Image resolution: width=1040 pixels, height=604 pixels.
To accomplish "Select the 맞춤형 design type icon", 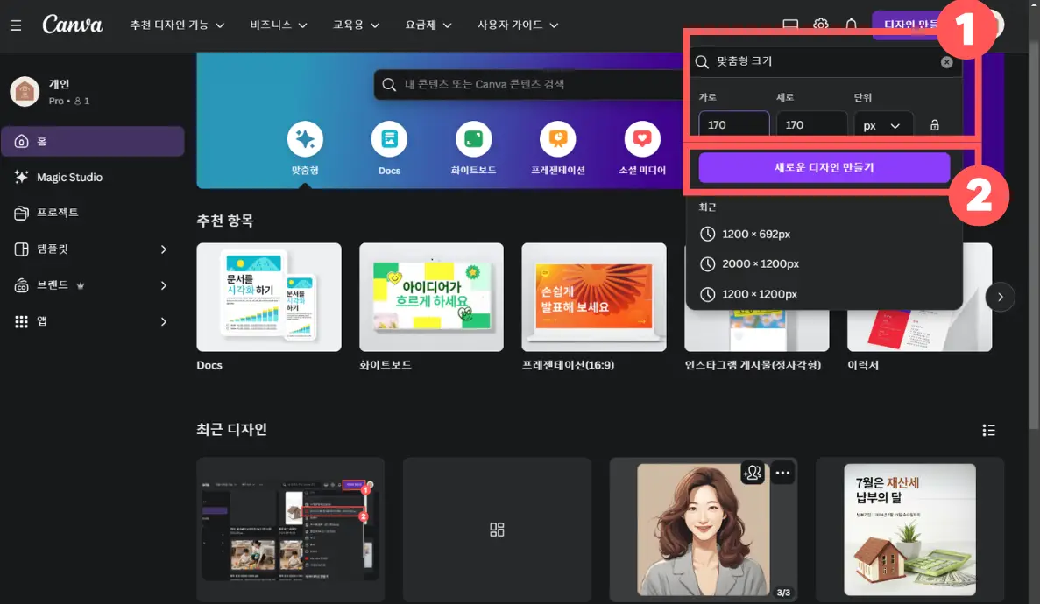I will click(x=305, y=142).
